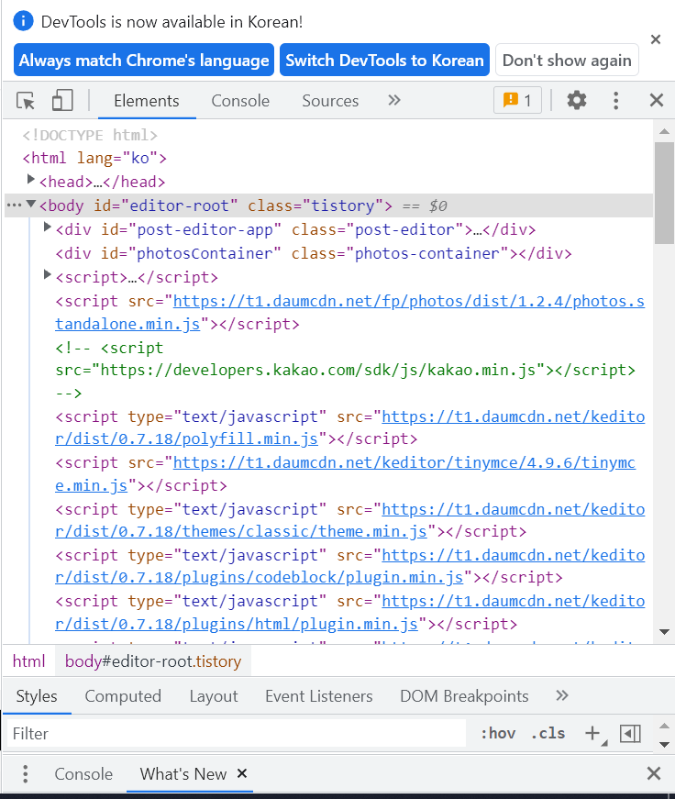Click the styles pane scroll down arrow

click(664, 744)
